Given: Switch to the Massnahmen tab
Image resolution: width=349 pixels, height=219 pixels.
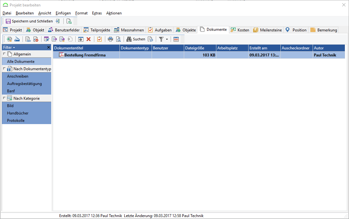Looking at the screenshot, I should click(x=129, y=30).
